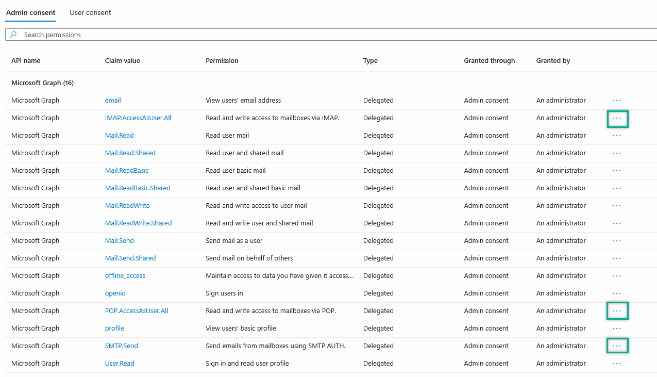Select 'Sign users in' permission text
The height and width of the screenshot is (377, 657).
[224, 293]
